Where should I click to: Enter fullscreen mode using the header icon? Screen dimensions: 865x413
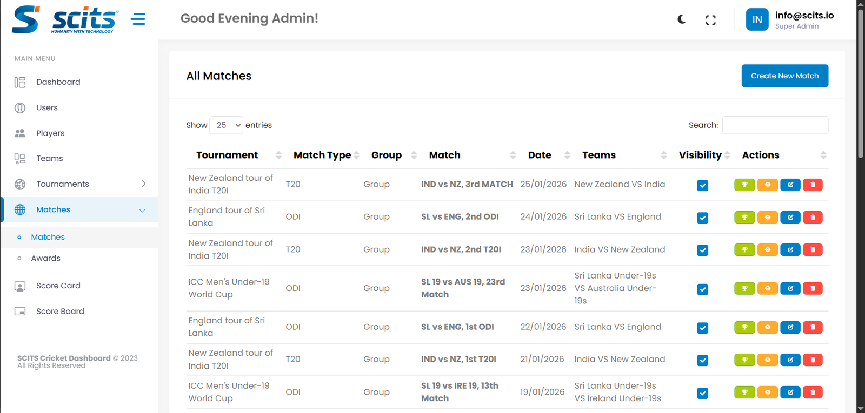coord(710,20)
